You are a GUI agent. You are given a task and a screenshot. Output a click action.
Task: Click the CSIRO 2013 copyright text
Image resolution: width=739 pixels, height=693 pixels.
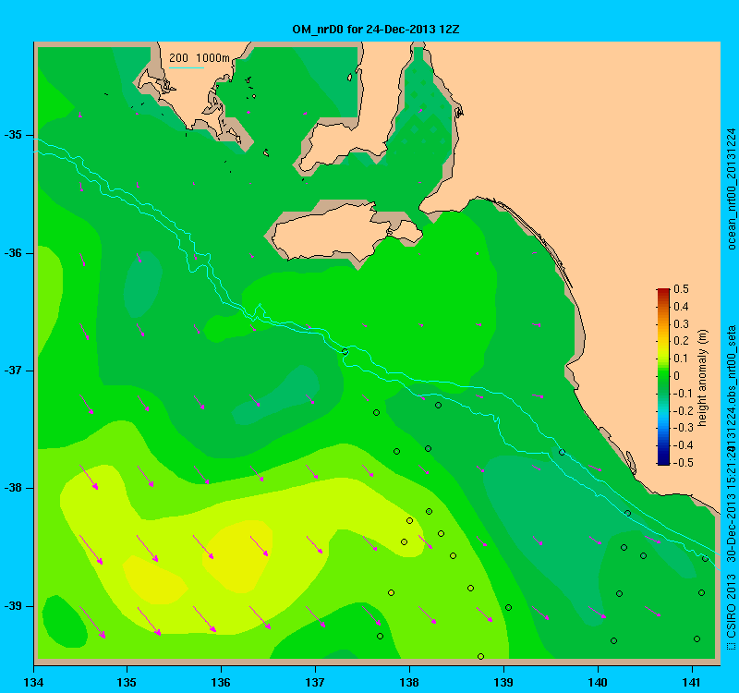731,613
